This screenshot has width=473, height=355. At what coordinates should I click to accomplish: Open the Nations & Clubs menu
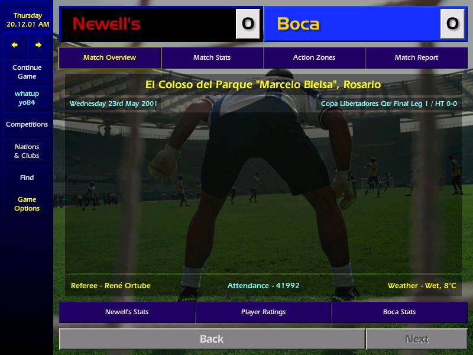[x=27, y=151]
